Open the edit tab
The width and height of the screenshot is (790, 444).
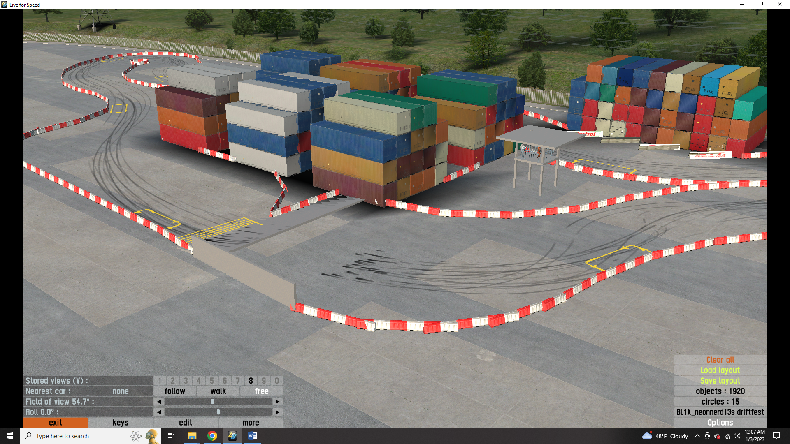tap(186, 423)
